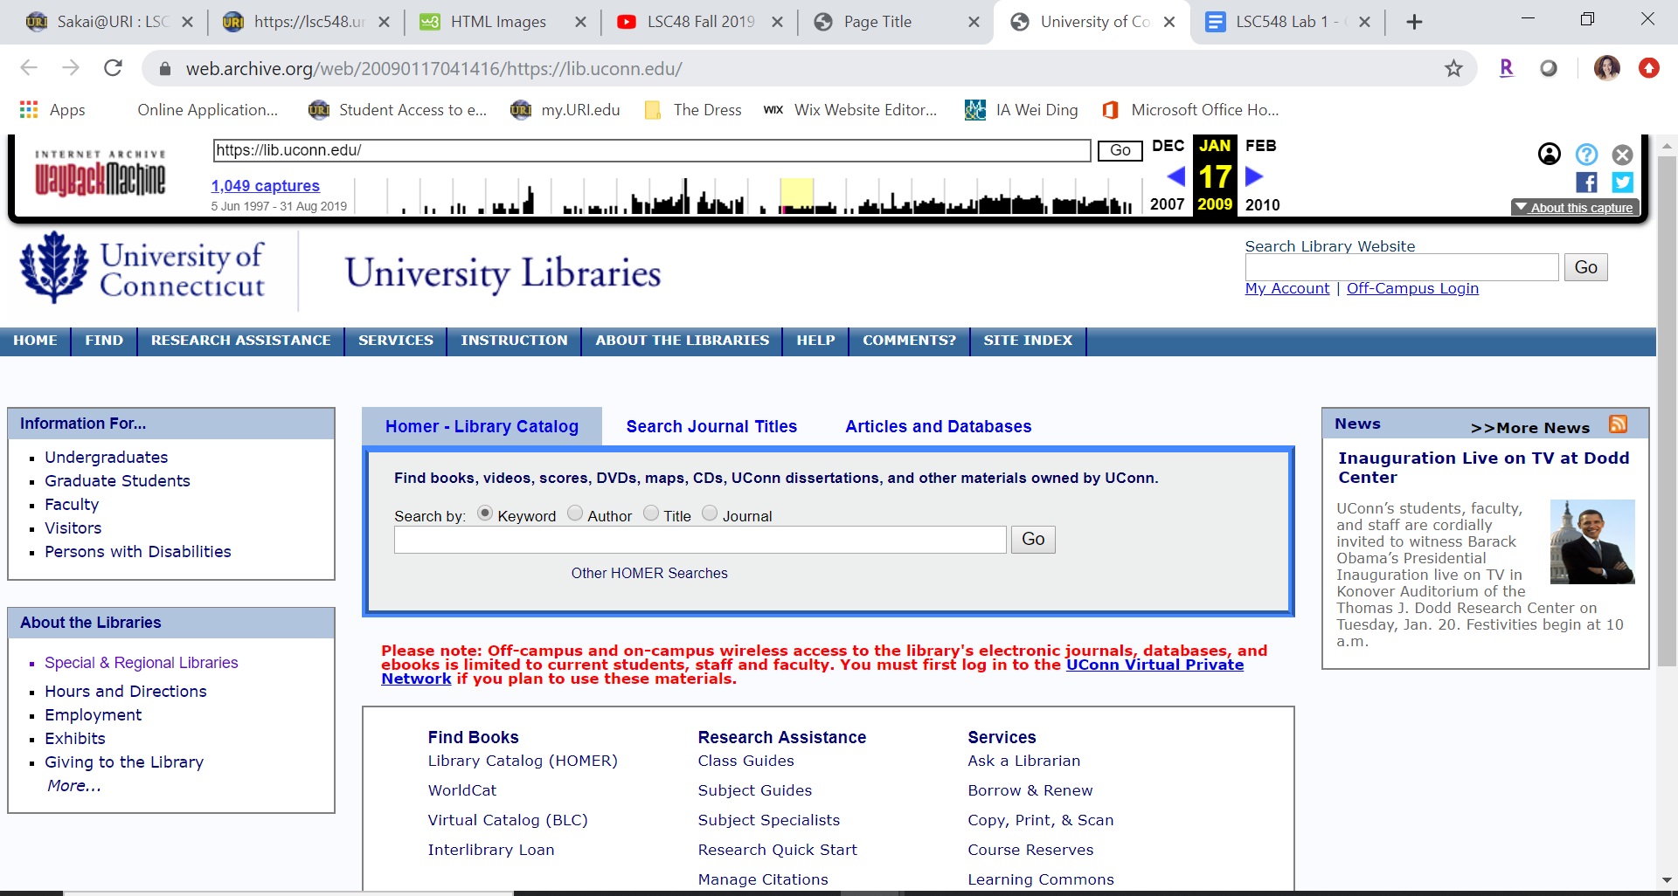The height and width of the screenshot is (896, 1678).
Task: Click the HOMER catalog search field
Action: tap(700, 540)
